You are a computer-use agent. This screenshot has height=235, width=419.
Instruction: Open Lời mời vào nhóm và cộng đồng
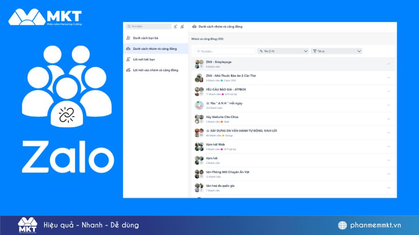156,70
